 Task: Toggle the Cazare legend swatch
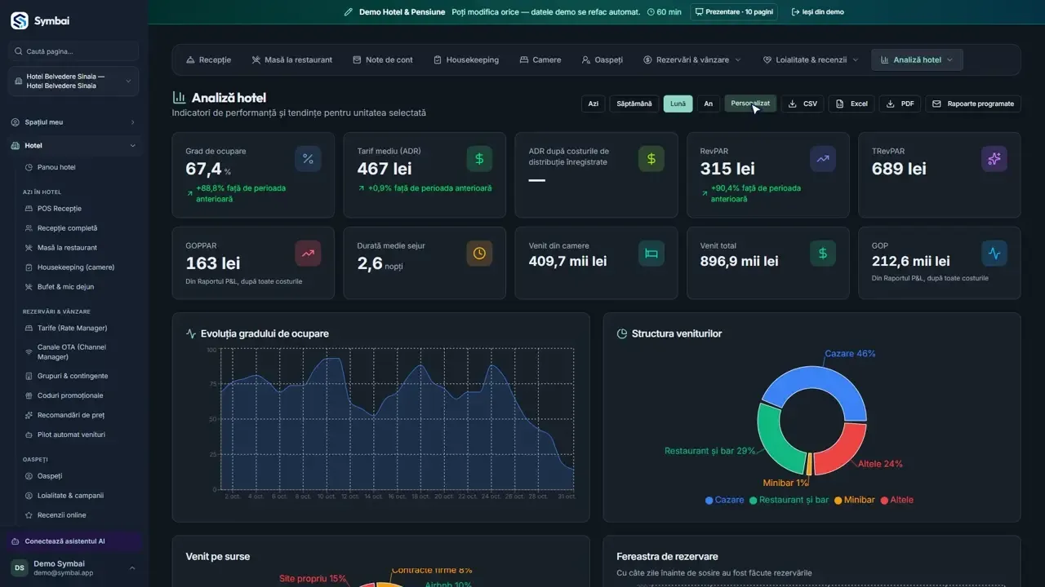tap(709, 500)
